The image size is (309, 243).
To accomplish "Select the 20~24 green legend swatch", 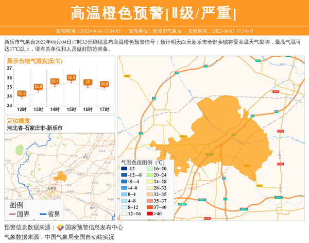I will (150, 175).
